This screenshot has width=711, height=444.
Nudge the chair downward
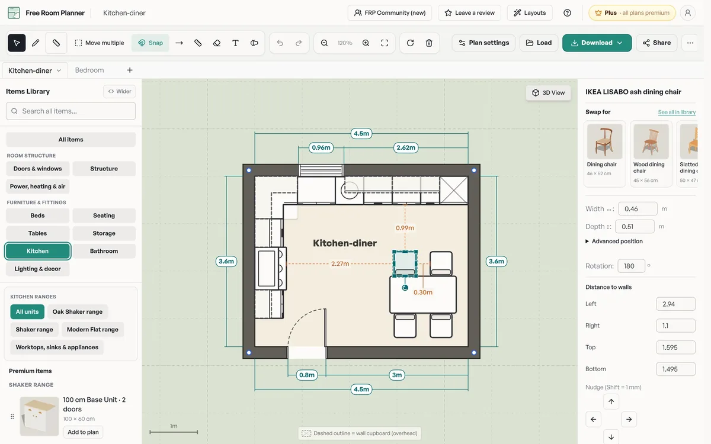611,437
